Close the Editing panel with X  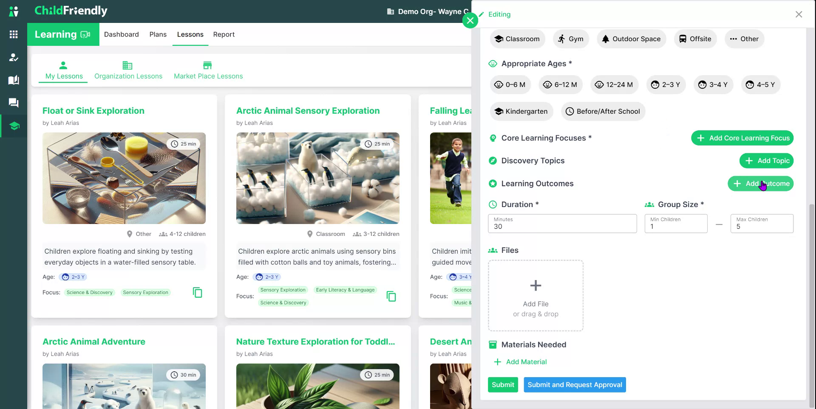point(799,14)
